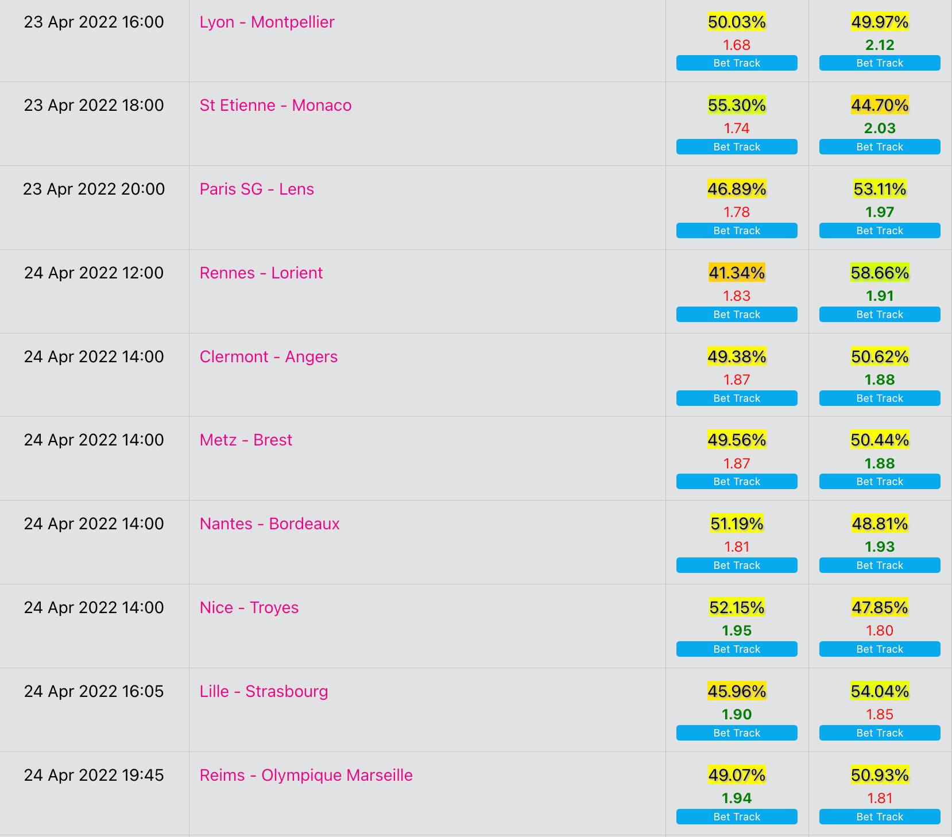Screen dimensions: 952x837
Task: Click Bet Track under Reims odds 1.94
Action: [x=737, y=817]
